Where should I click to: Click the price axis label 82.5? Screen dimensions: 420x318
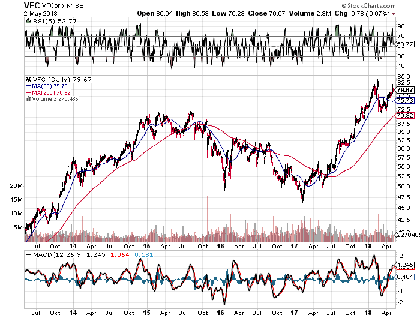click(404, 83)
